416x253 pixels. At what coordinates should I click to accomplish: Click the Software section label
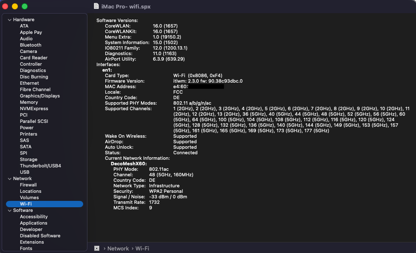click(23, 210)
